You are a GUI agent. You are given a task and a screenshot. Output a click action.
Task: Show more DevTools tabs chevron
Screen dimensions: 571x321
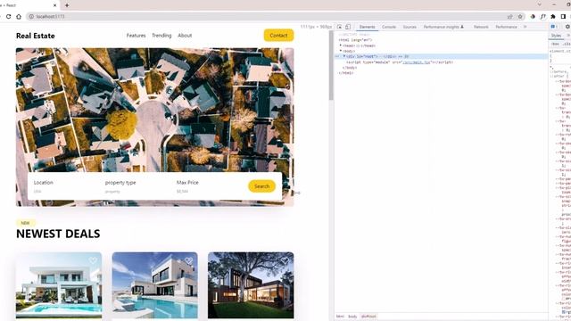[525, 27]
